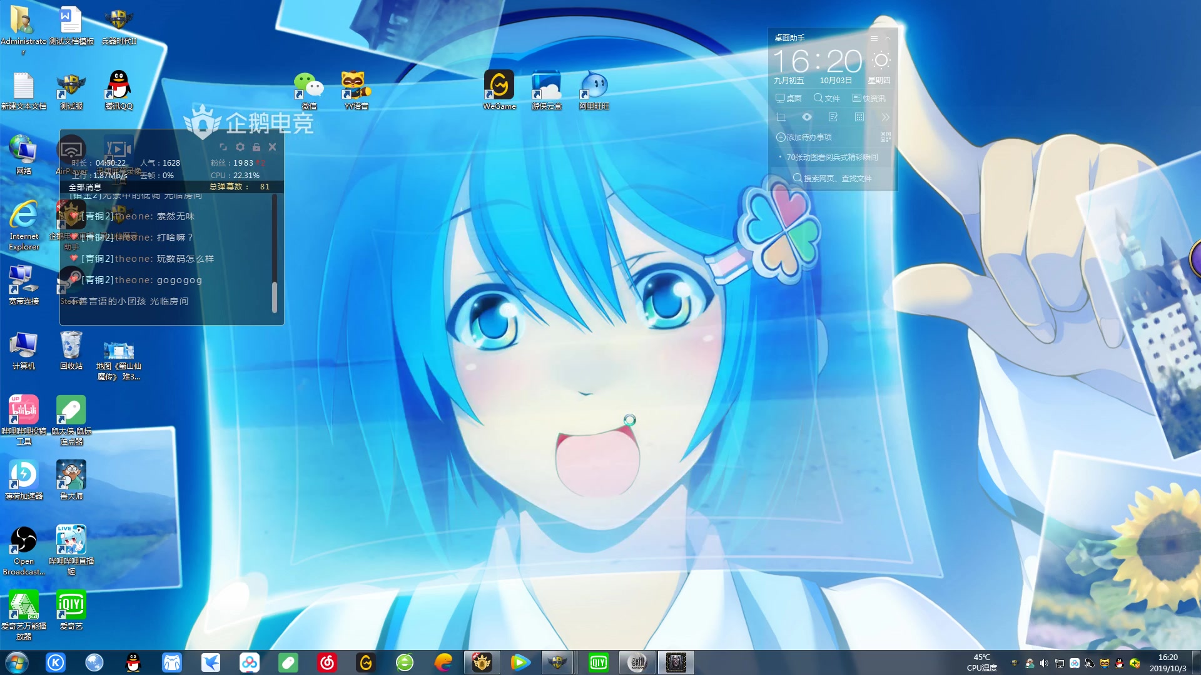Click the chat overlay vertical scrollbar

pyautogui.click(x=274, y=297)
